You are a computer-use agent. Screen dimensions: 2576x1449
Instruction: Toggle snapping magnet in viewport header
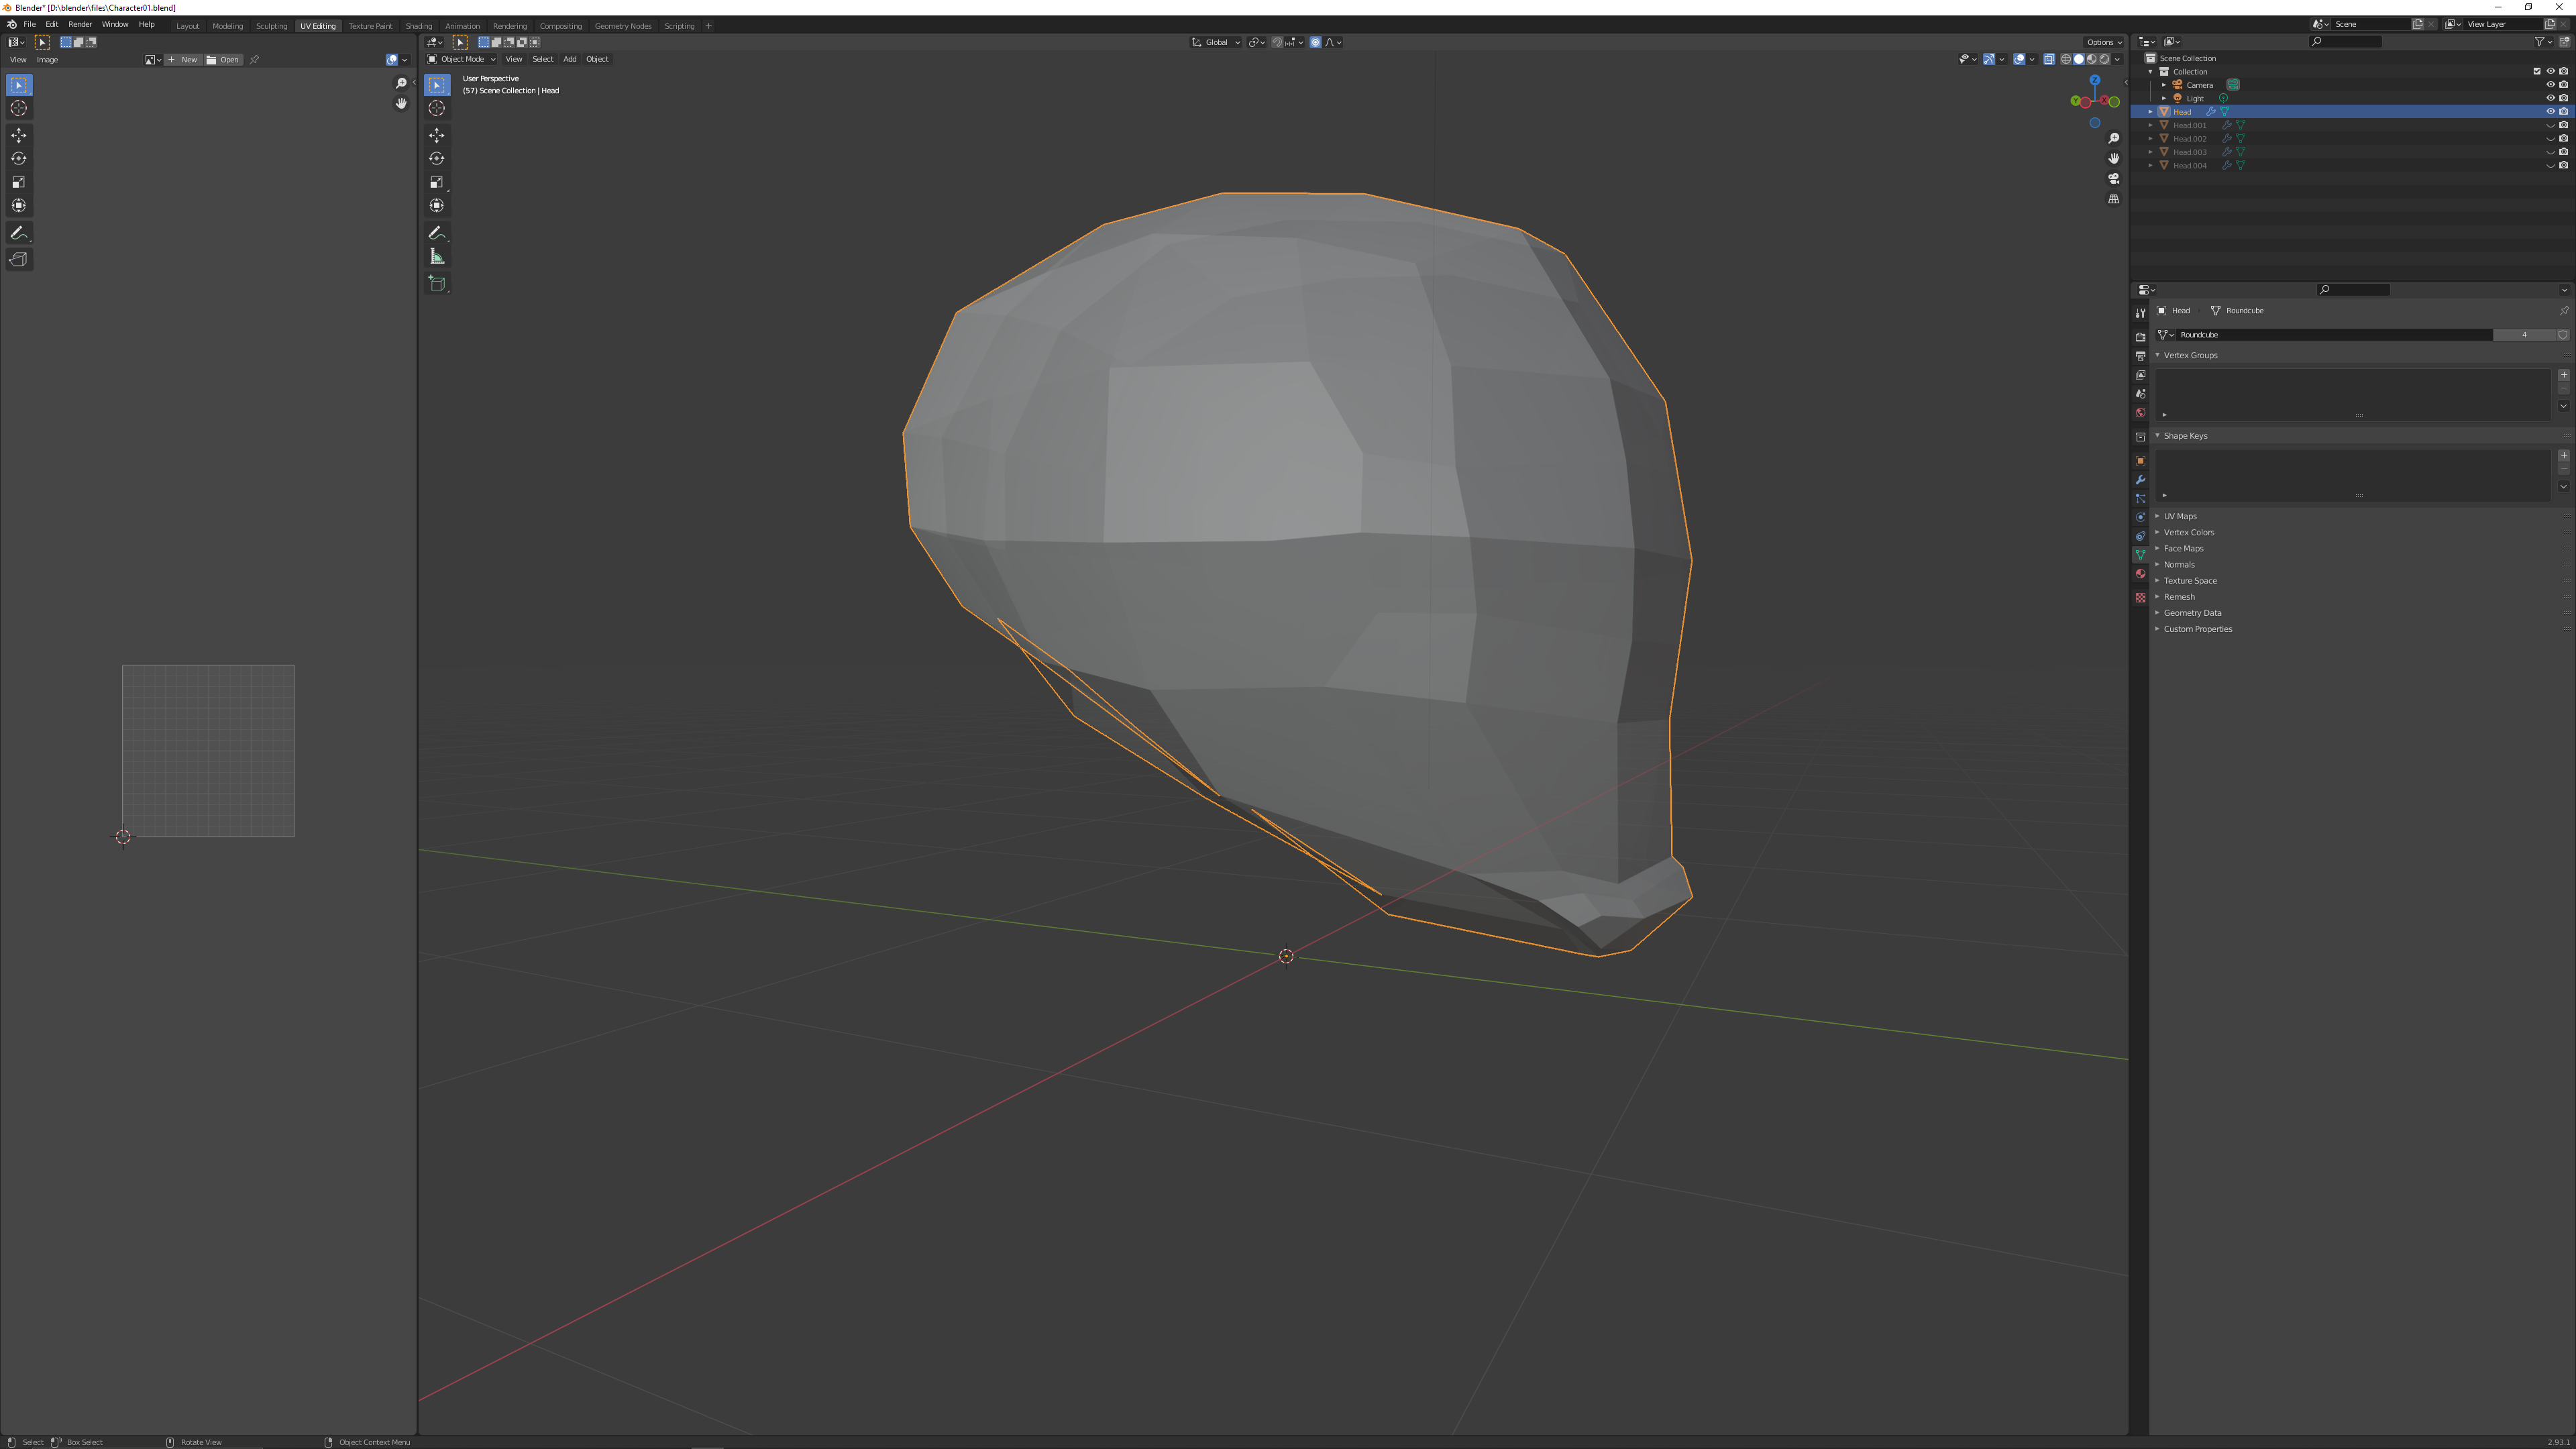tap(1277, 42)
